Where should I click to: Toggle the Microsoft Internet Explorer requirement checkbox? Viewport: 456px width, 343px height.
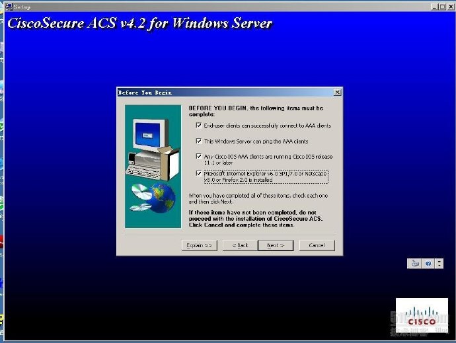pos(199,173)
